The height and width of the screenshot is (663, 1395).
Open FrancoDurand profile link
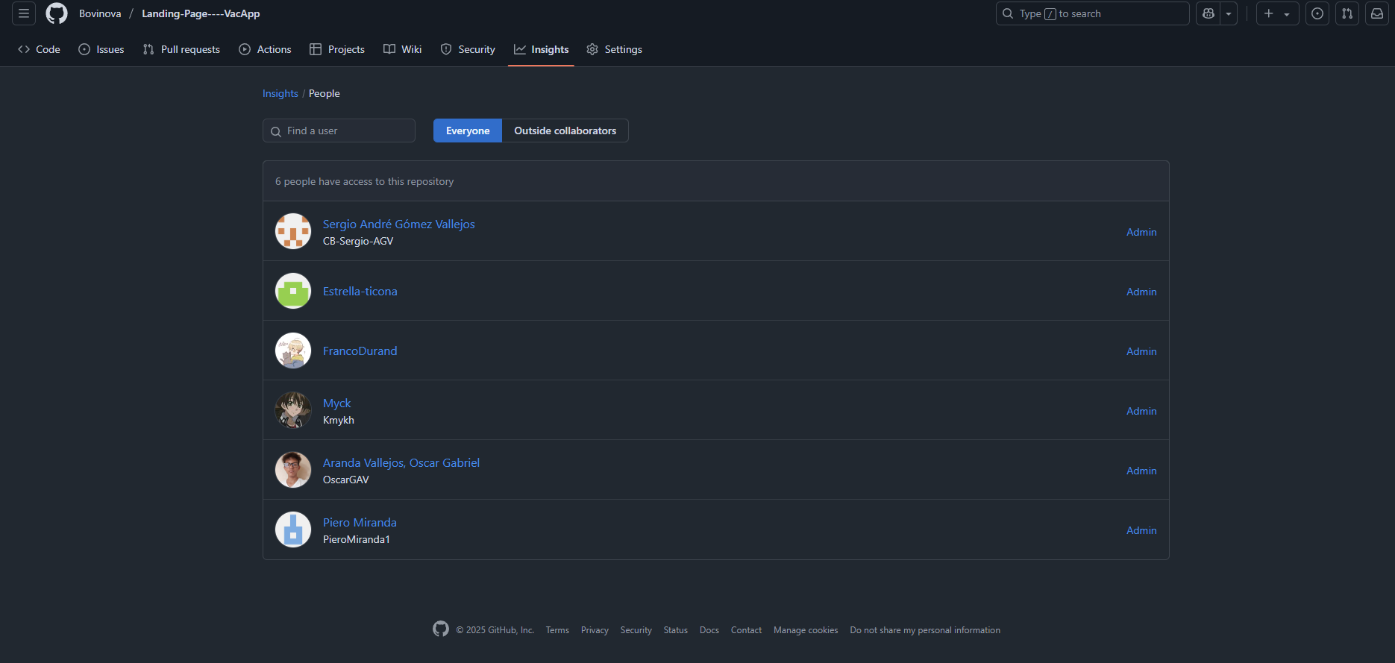(360, 351)
